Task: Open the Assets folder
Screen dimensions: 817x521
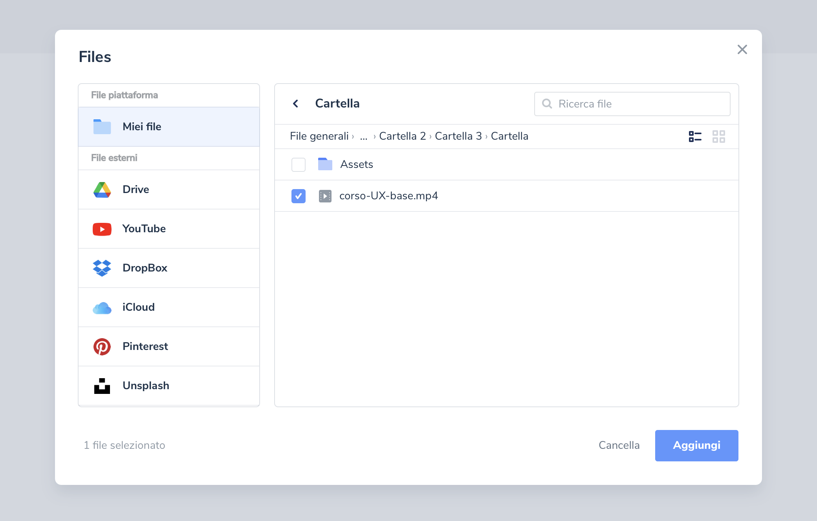Action: [x=357, y=164]
